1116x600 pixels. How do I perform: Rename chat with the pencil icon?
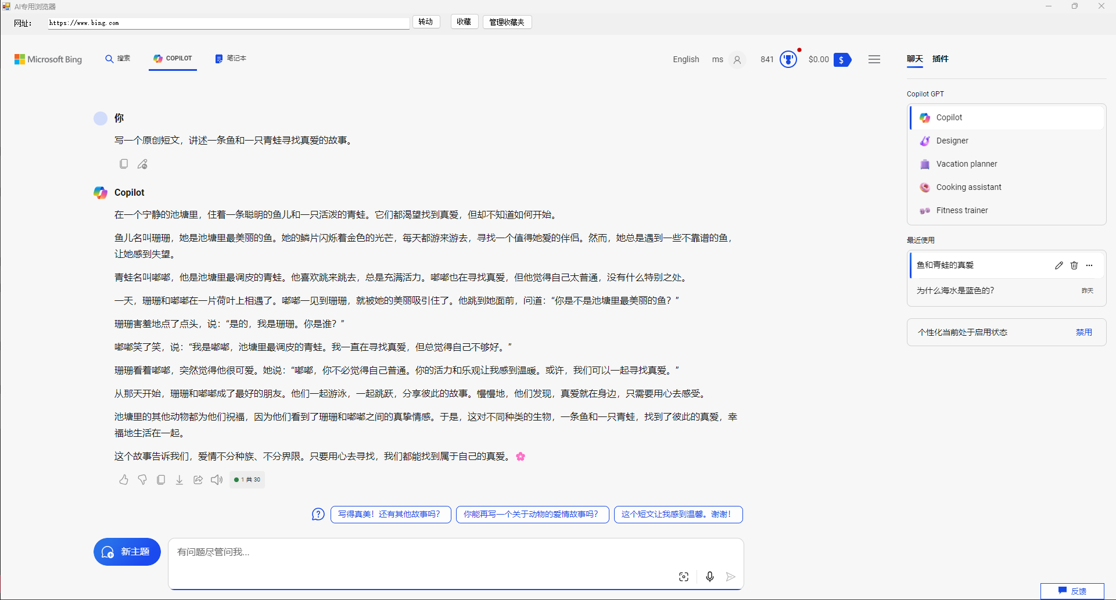tap(1059, 265)
